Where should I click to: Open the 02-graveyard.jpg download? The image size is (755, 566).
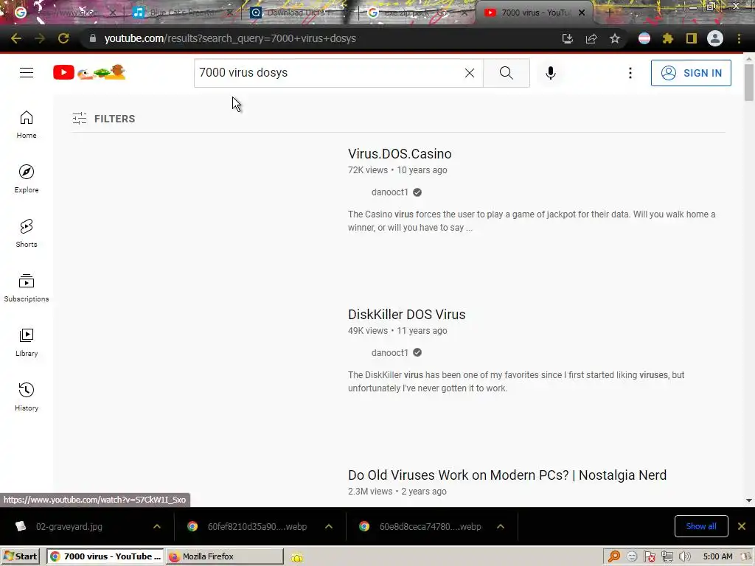69,526
